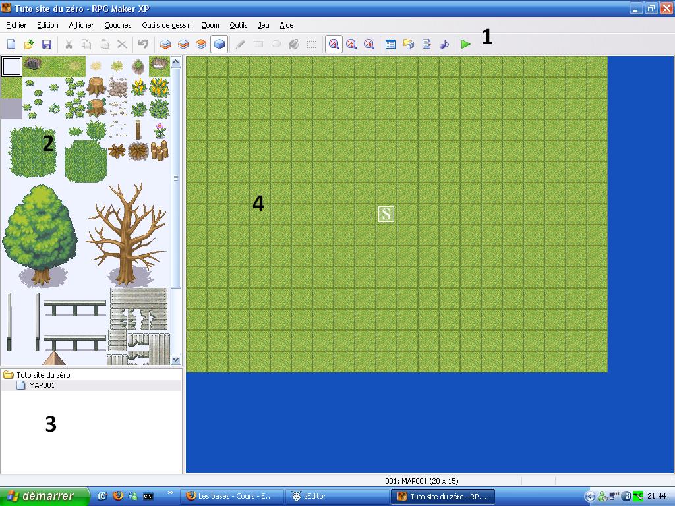Select the Pencil drawing tool
This screenshot has height=506, width=675.
tap(240, 44)
